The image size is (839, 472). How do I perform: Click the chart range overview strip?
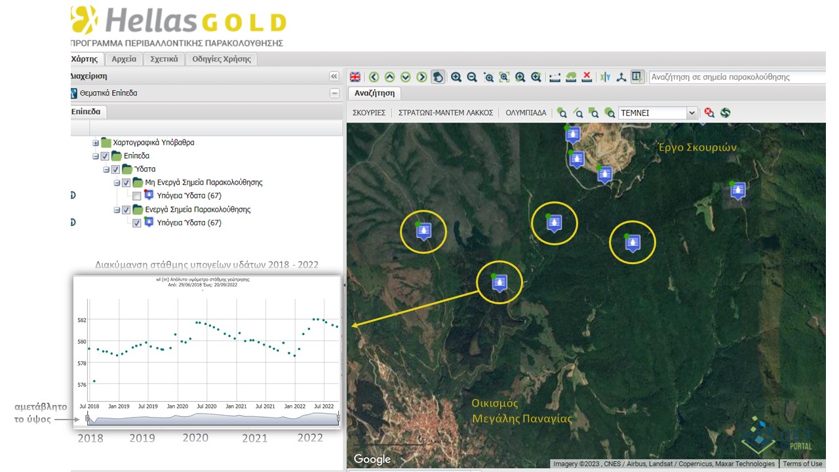click(213, 418)
